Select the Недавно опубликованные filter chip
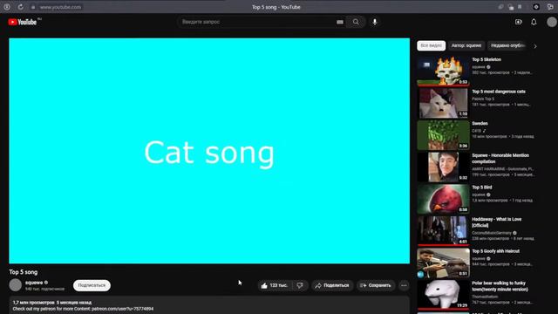Screen dimensions: 558x314 pyautogui.click(x=507, y=45)
